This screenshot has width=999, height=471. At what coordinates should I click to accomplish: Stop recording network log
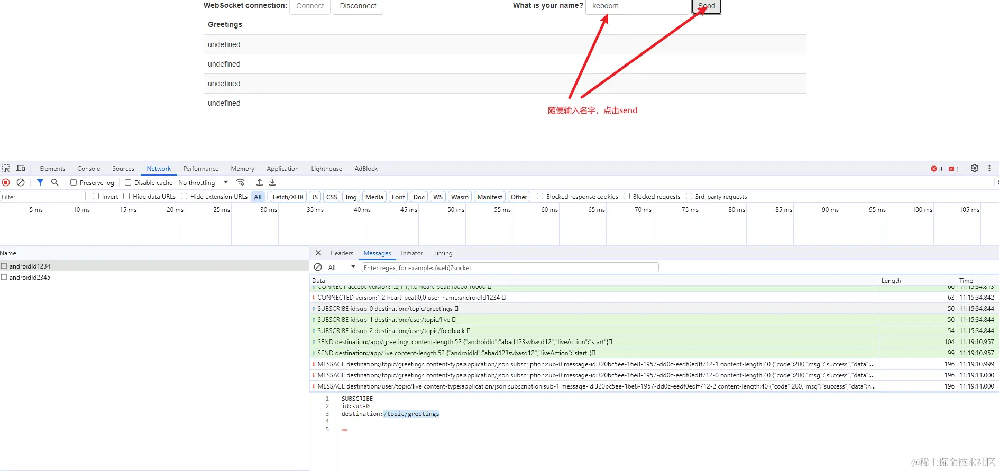(x=6, y=182)
